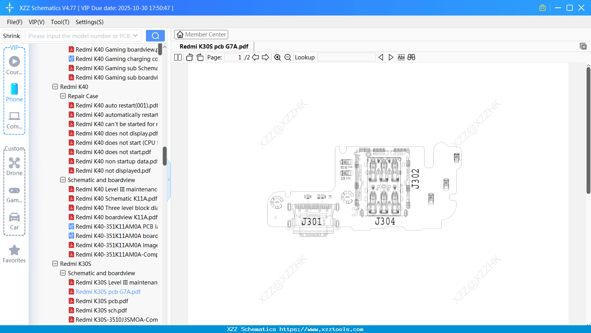Focus the model number search field
This screenshot has width=591, height=333.
click(x=79, y=36)
